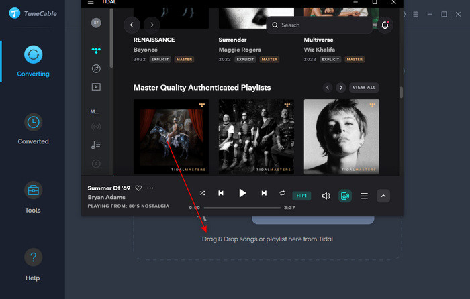The width and height of the screenshot is (470, 299).
Task: Open artist Maggie Rogers link
Action: 240,50
